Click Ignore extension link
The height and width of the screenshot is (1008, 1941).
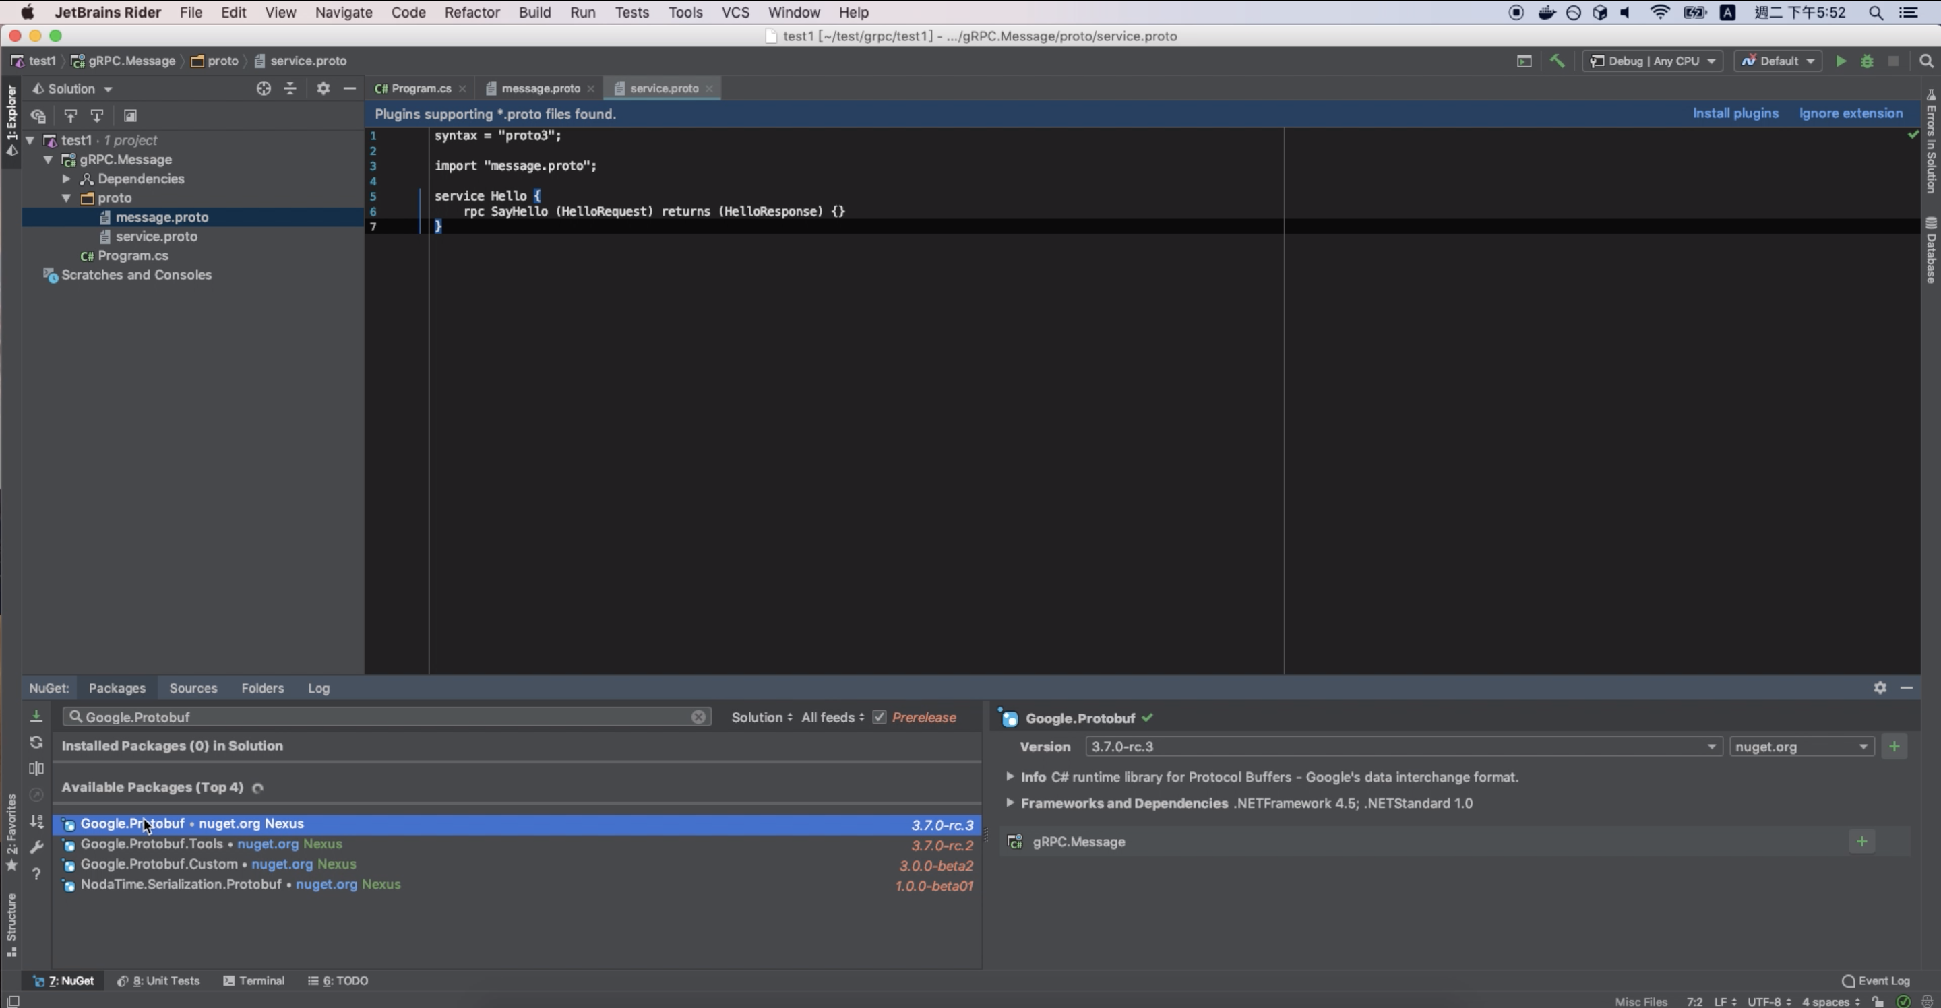click(x=1851, y=113)
